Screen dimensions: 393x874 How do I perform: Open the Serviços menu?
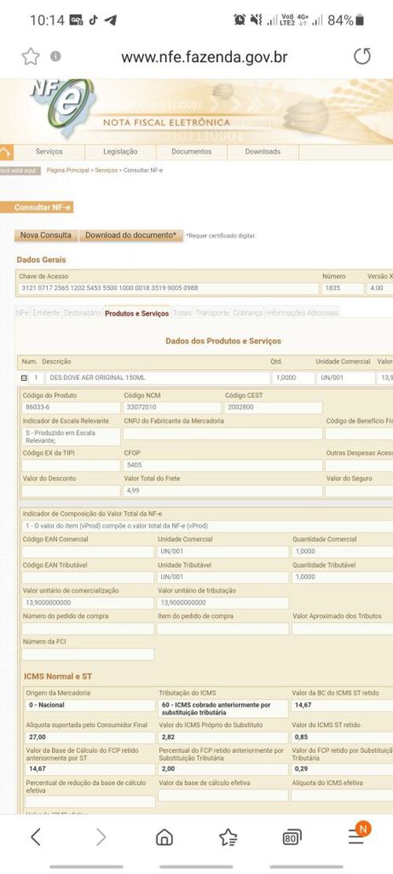pos(49,152)
